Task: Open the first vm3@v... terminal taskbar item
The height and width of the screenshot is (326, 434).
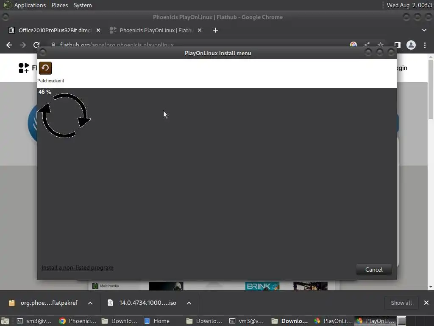Action: click(x=34, y=321)
